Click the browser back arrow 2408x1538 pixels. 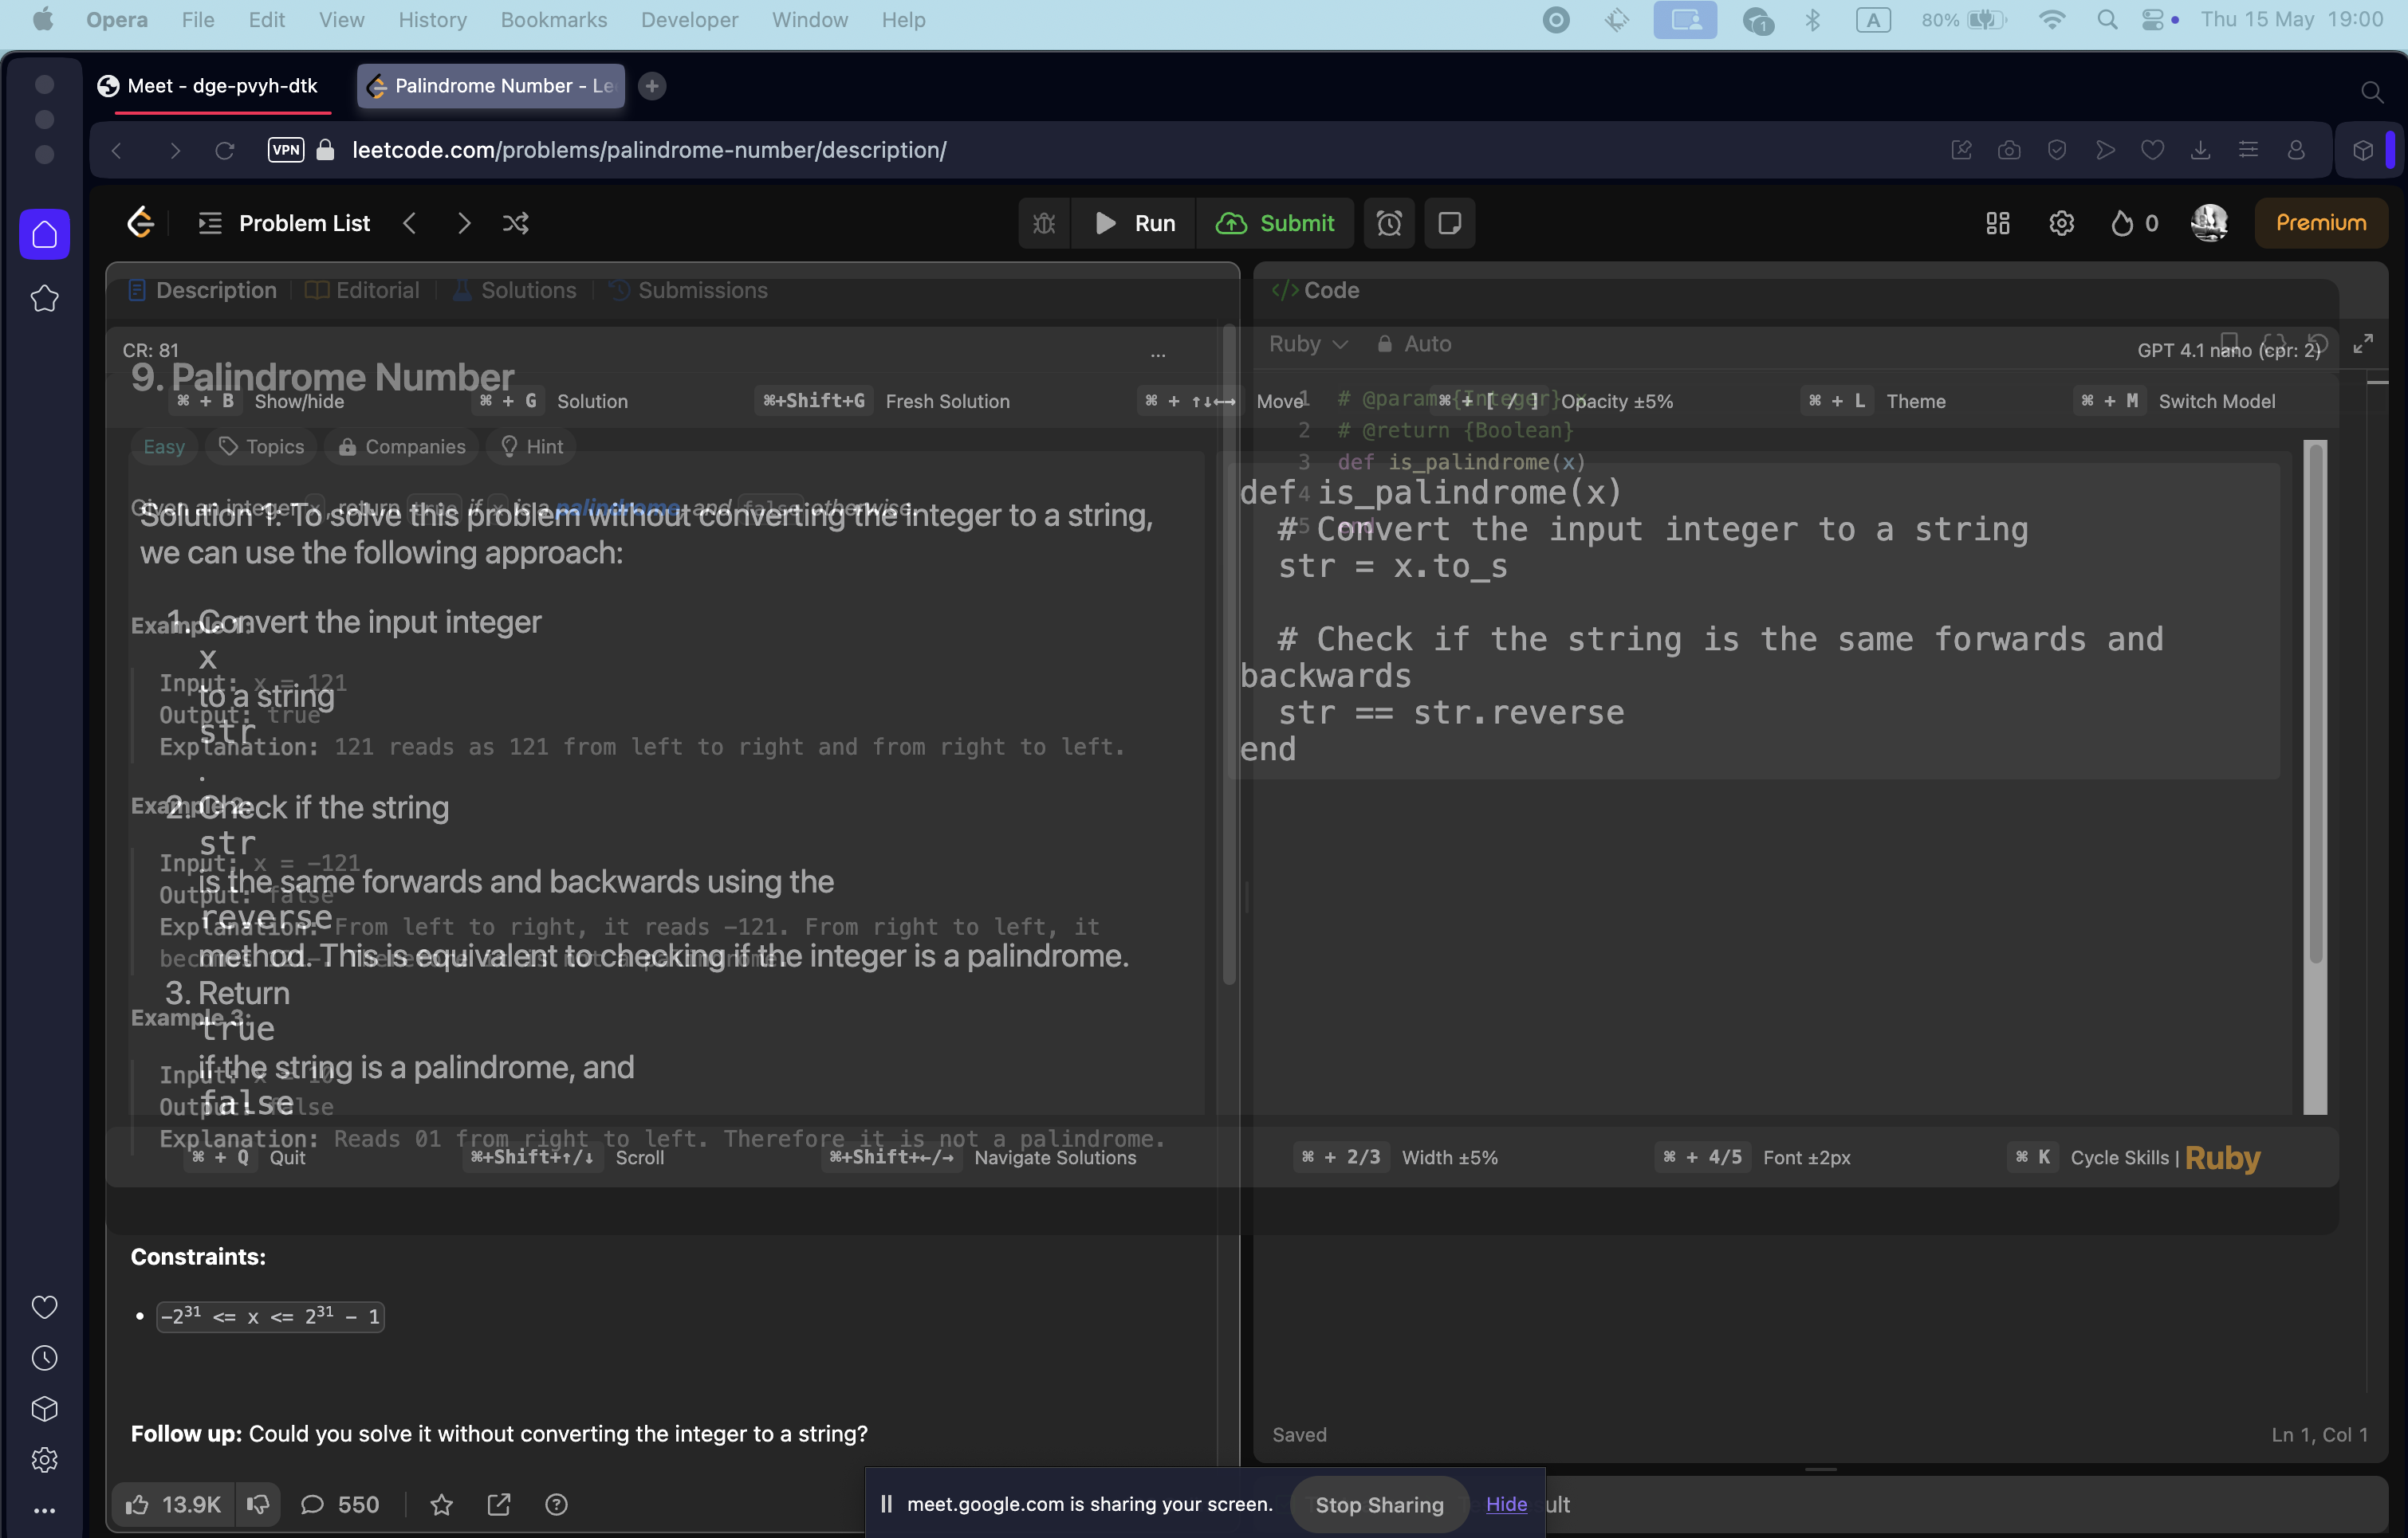[117, 150]
